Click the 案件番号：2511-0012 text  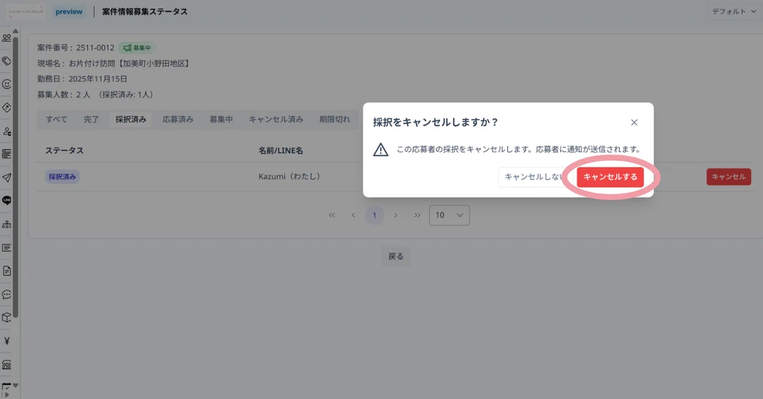[76, 48]
